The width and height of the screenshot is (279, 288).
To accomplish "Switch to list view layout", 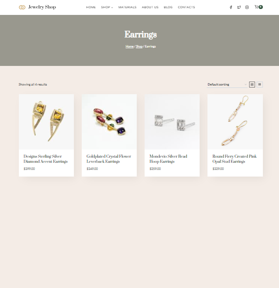I will pyautogui.click(x=260, y=84).
